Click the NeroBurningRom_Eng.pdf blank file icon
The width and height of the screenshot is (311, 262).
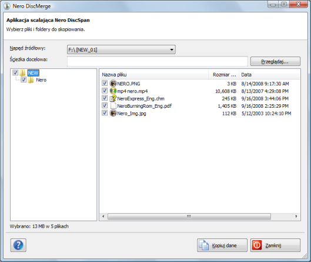113,105
